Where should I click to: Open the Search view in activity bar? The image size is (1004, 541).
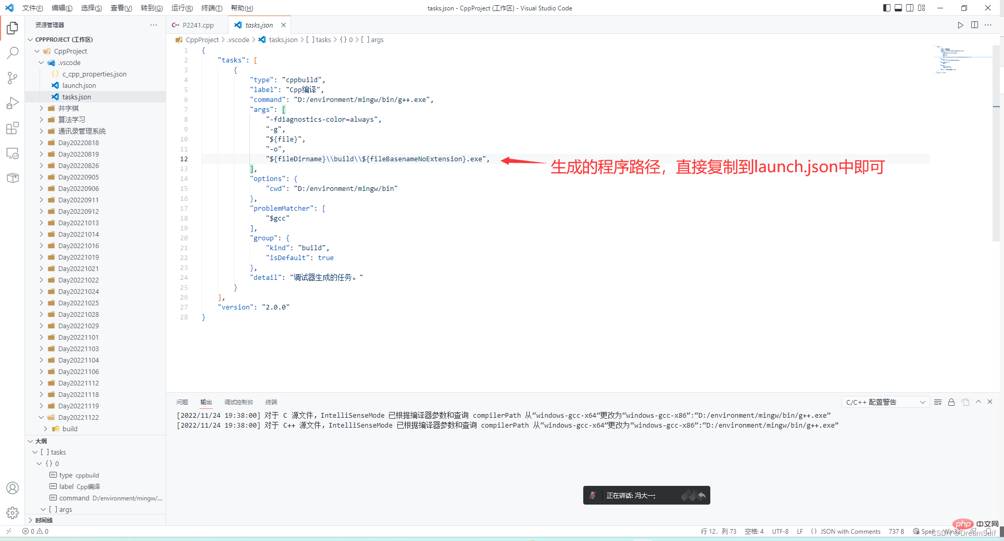point(12,53)
